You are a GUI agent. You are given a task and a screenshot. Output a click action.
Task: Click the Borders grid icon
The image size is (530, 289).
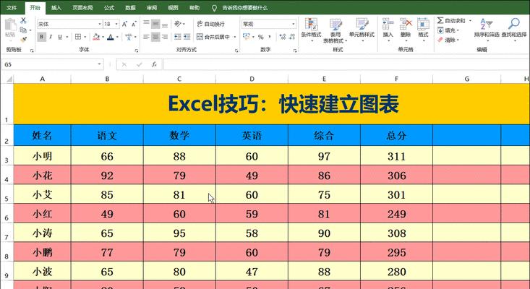[x=78, y=37]
